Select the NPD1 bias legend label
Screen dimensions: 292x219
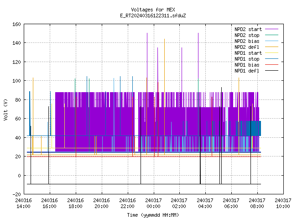247,65
